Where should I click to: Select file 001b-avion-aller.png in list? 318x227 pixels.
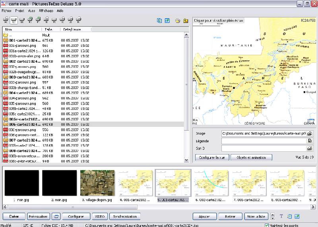[93, 56]
